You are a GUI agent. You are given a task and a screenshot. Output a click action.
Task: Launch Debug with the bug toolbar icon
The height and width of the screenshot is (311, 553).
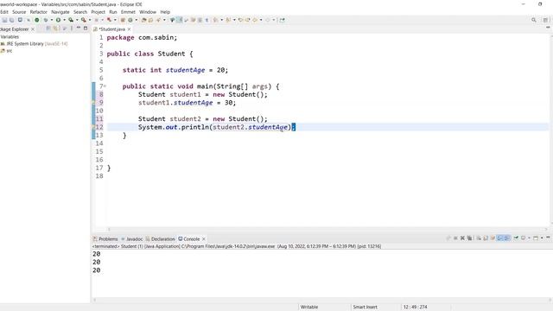tap(46, 20)
